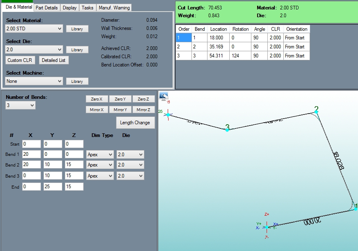Switch to the Tasks tab
The width and height of the screenshot is (358, 251).
click(87, 8)
